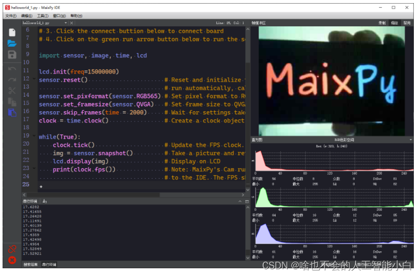Save the file using the floppy disk icon

(12, 55)
